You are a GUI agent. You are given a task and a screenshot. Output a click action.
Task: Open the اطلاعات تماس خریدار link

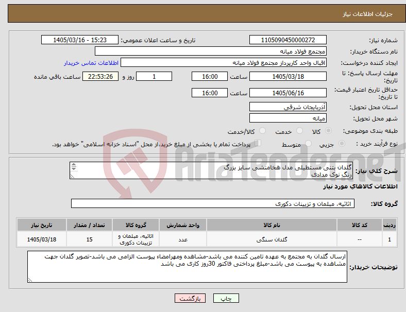91,63
